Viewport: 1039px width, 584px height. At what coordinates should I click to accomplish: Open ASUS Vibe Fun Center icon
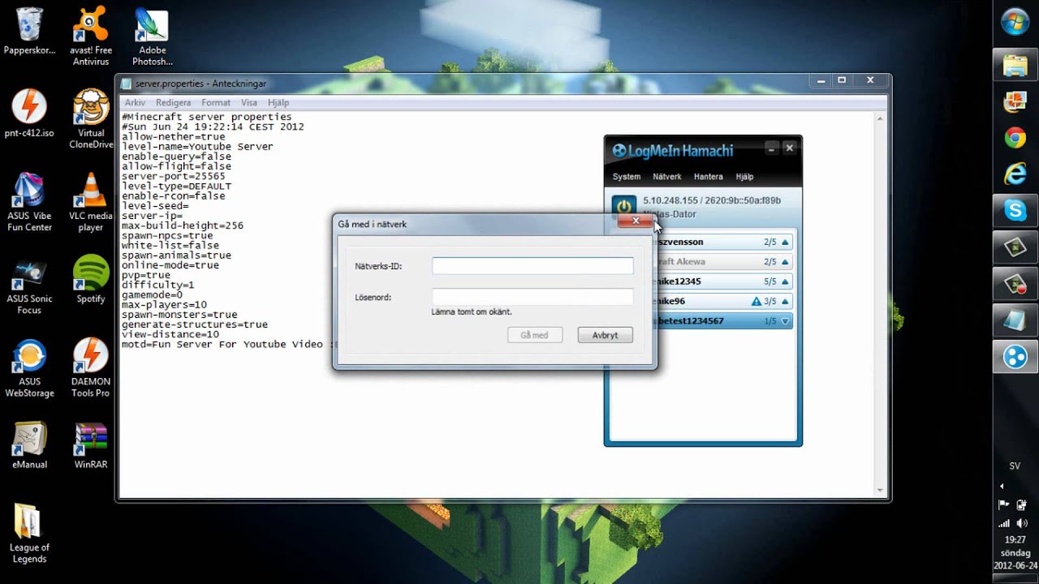click(29, 201)
